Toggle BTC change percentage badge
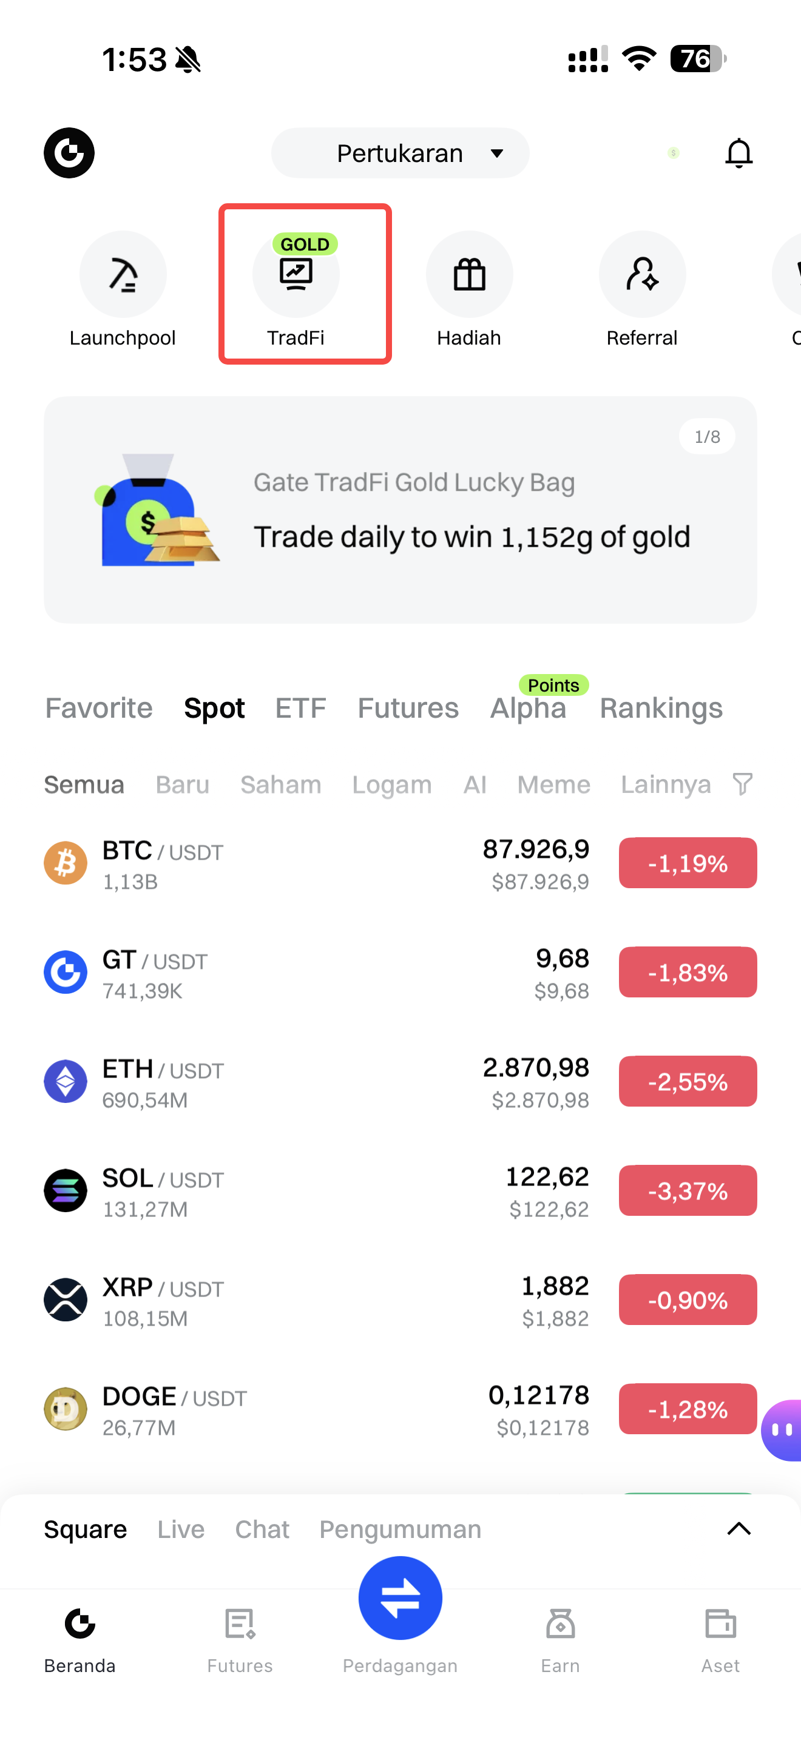 (x=688, y=863)
